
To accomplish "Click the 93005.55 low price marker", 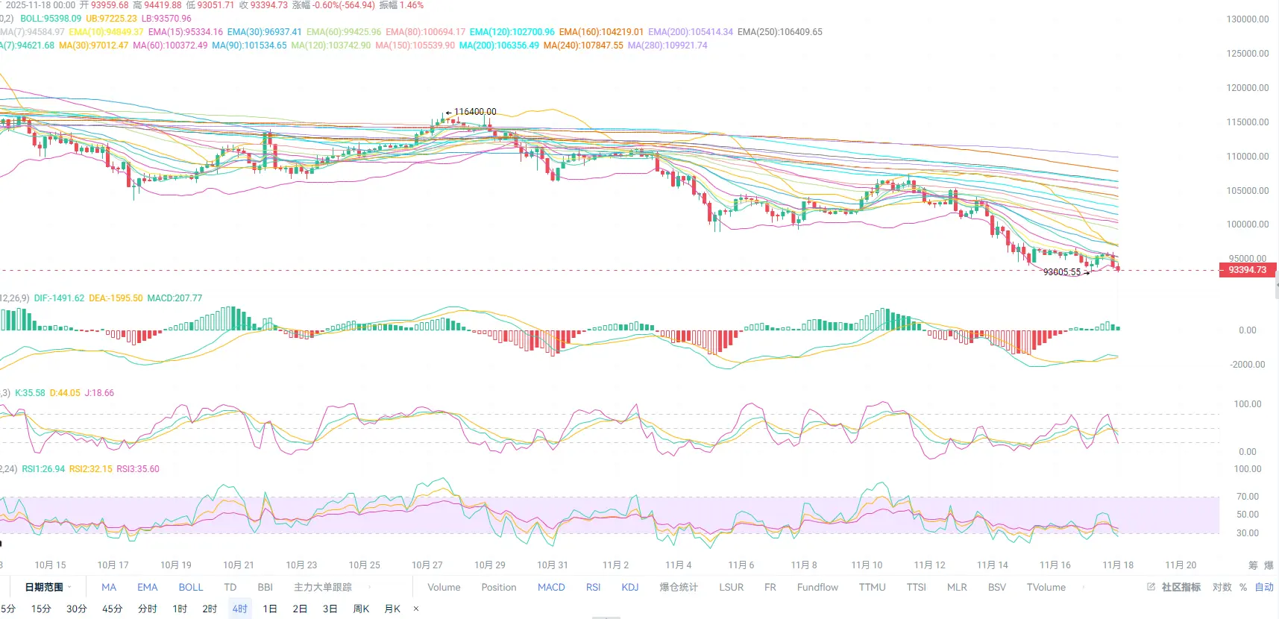I will click(x=1062, y=272).
